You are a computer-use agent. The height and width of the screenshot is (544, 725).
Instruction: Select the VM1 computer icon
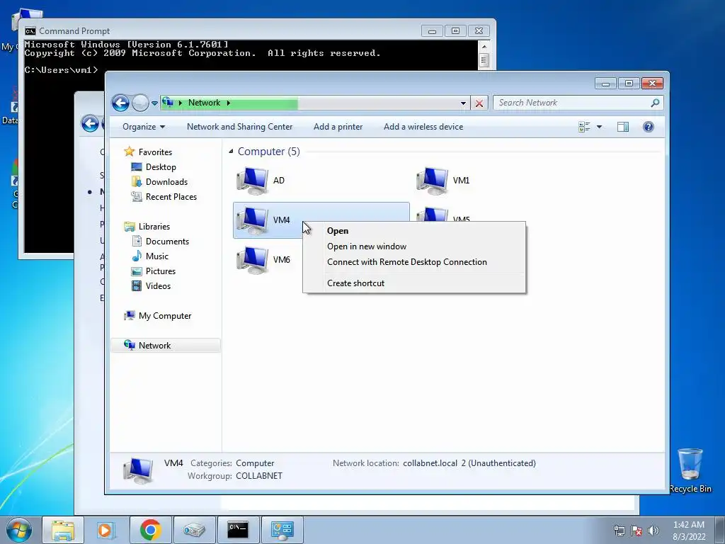coord(432,181)
